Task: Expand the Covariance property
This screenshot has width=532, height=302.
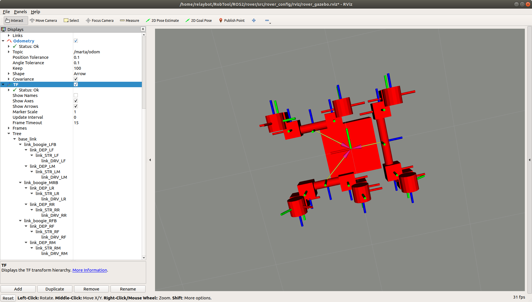Action: tap(9, 79)
